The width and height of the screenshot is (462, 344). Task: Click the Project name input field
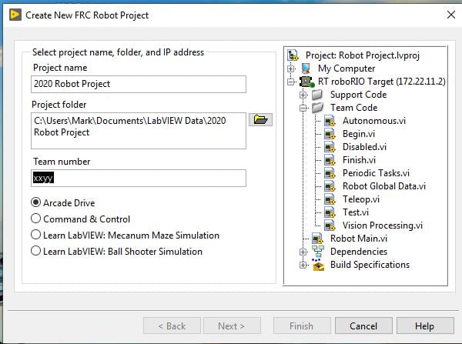(x=139, y=84)
